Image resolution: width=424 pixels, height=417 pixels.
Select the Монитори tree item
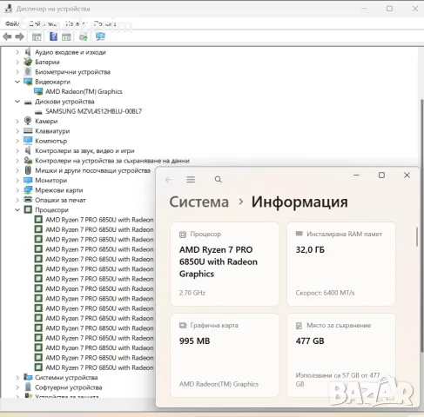[50, 181]
